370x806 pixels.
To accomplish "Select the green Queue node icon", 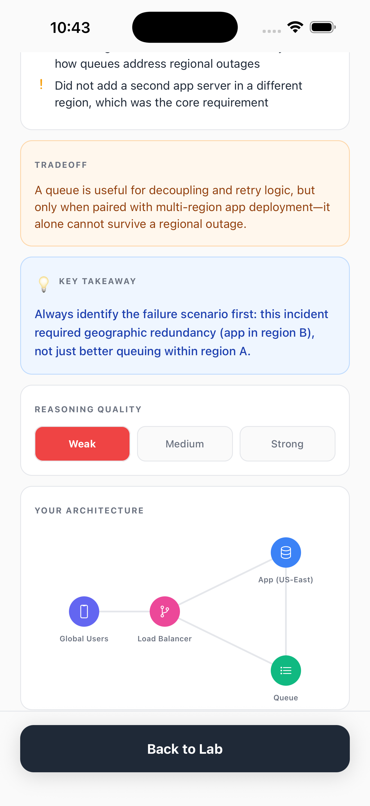I will [285, 670].
